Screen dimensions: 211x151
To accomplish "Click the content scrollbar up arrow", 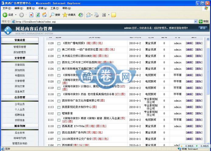I will [208, 39].
